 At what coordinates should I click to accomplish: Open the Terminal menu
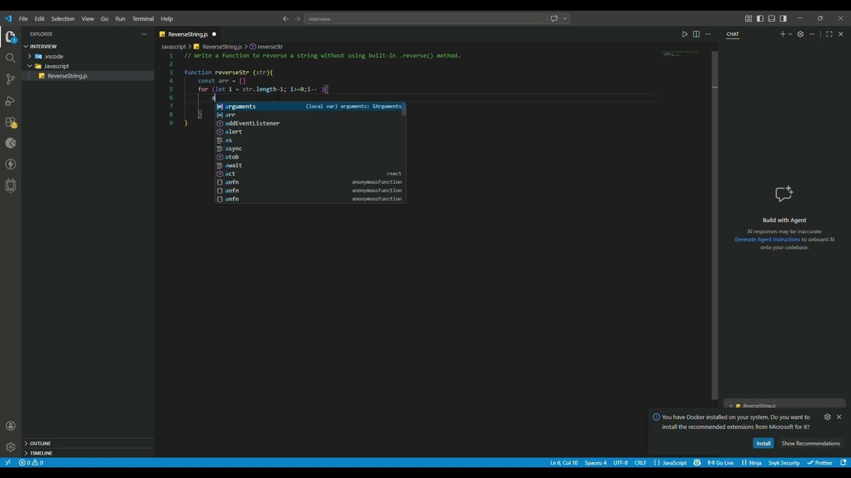[x=143, y=19]
